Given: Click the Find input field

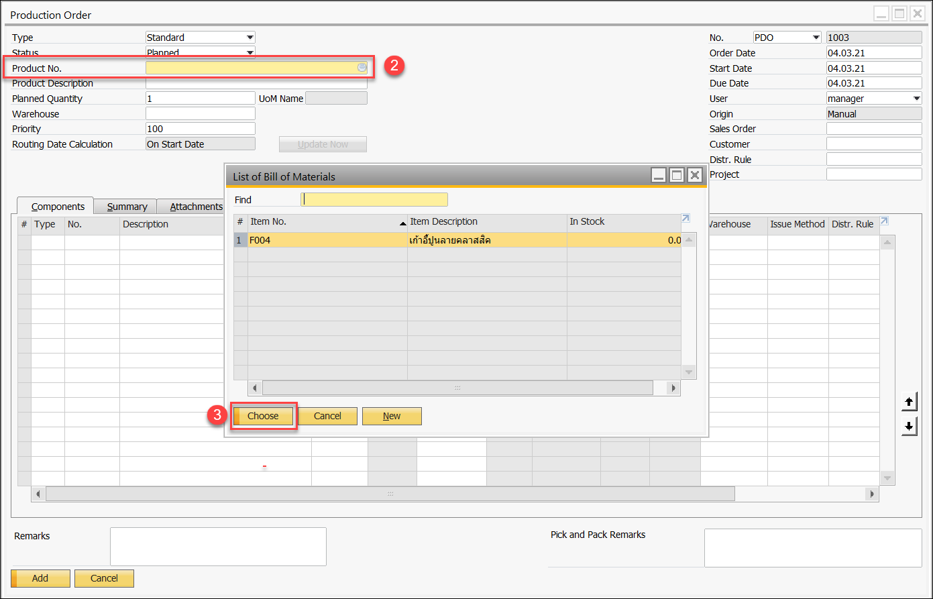Looking at the screenshot, I should click(x=374, y=199).
